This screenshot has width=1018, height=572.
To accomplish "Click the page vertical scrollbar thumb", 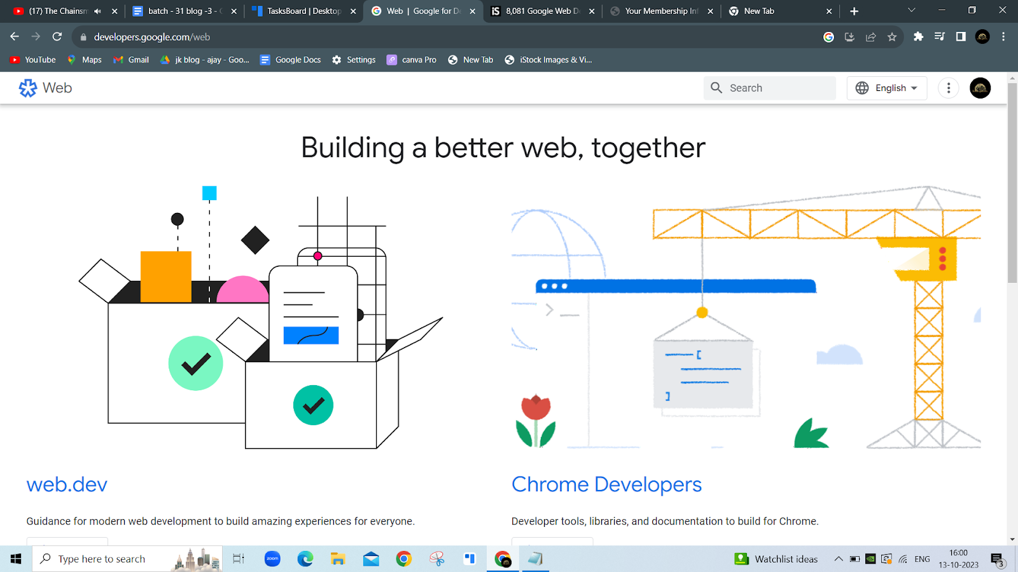I will 1012,184.
